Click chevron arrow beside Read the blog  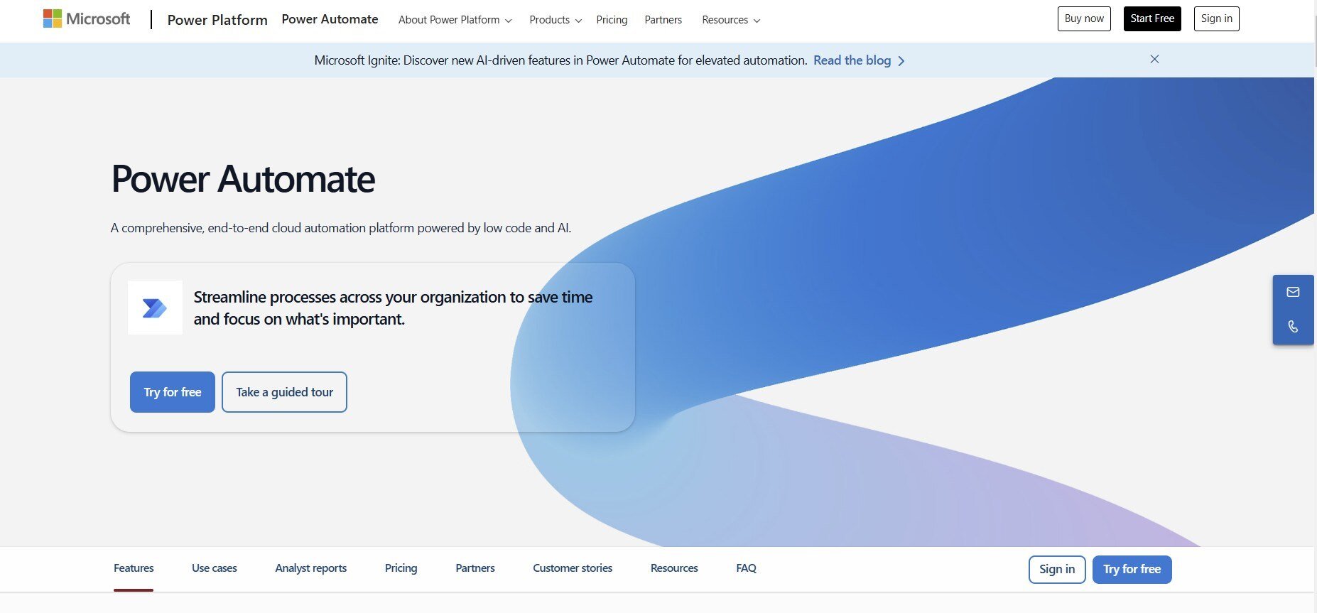(x=901, y=61)
